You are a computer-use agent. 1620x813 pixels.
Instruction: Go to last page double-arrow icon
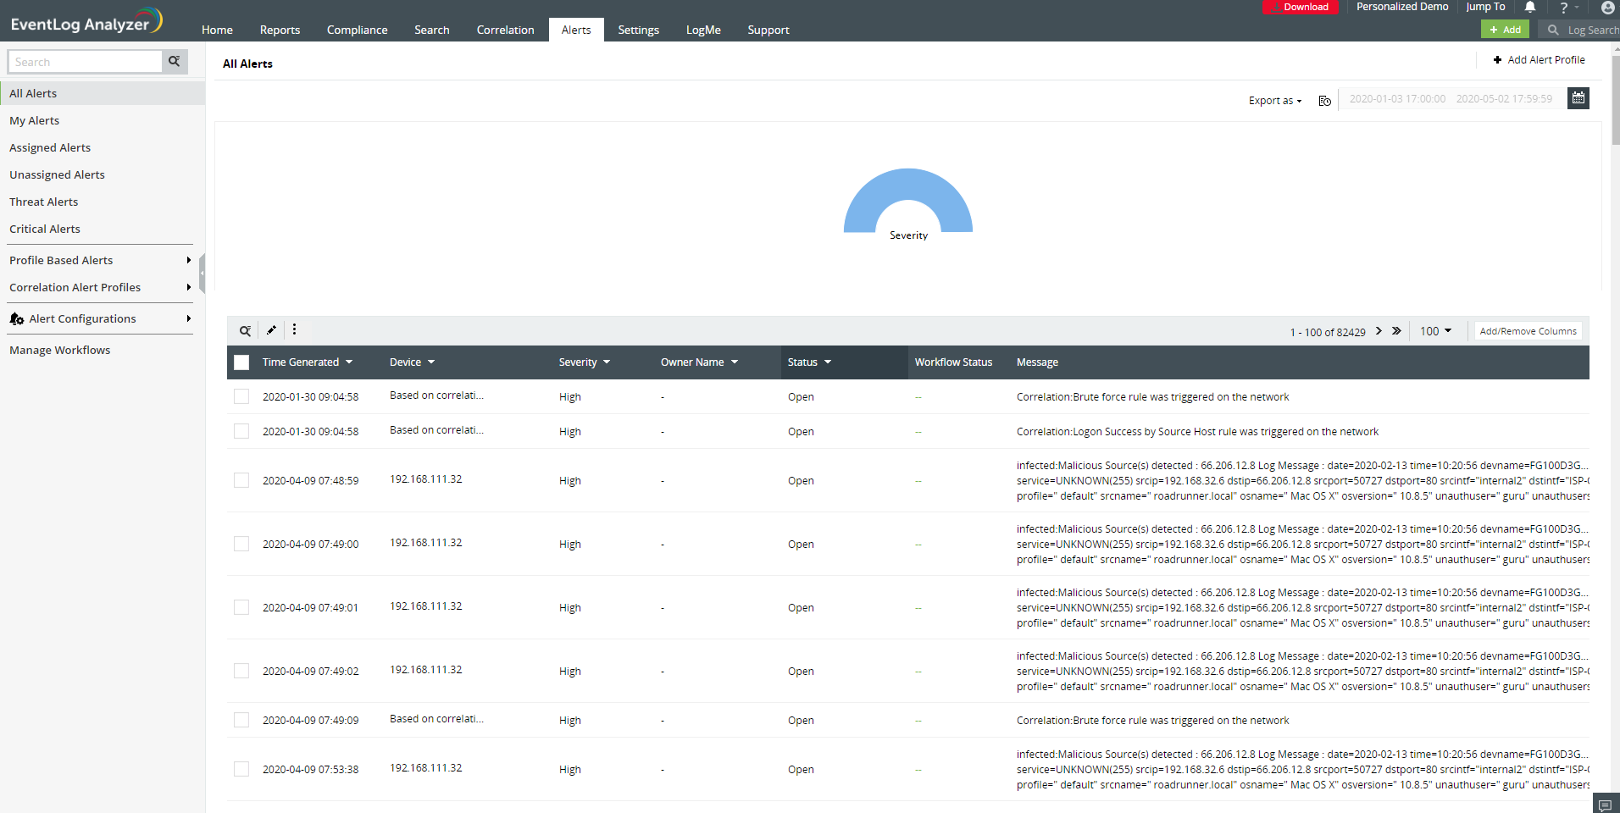click(1396, 331)
